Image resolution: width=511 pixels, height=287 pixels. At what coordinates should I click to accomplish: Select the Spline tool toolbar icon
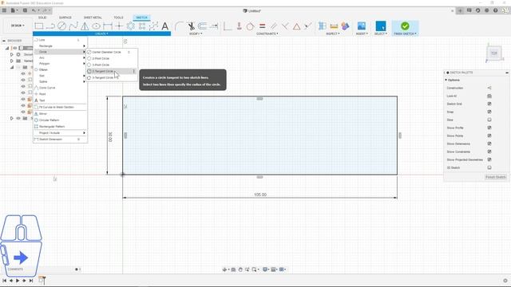pos(73,26)
